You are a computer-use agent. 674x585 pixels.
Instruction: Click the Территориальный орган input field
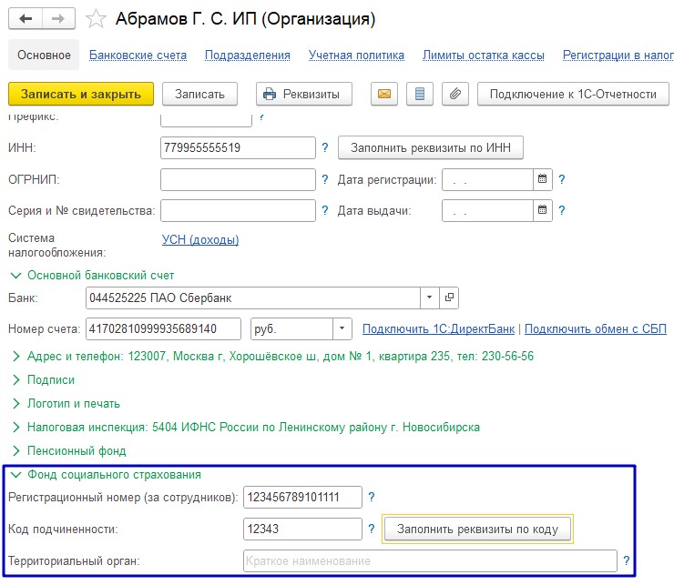pyautogui.click(x=430, y=560)
